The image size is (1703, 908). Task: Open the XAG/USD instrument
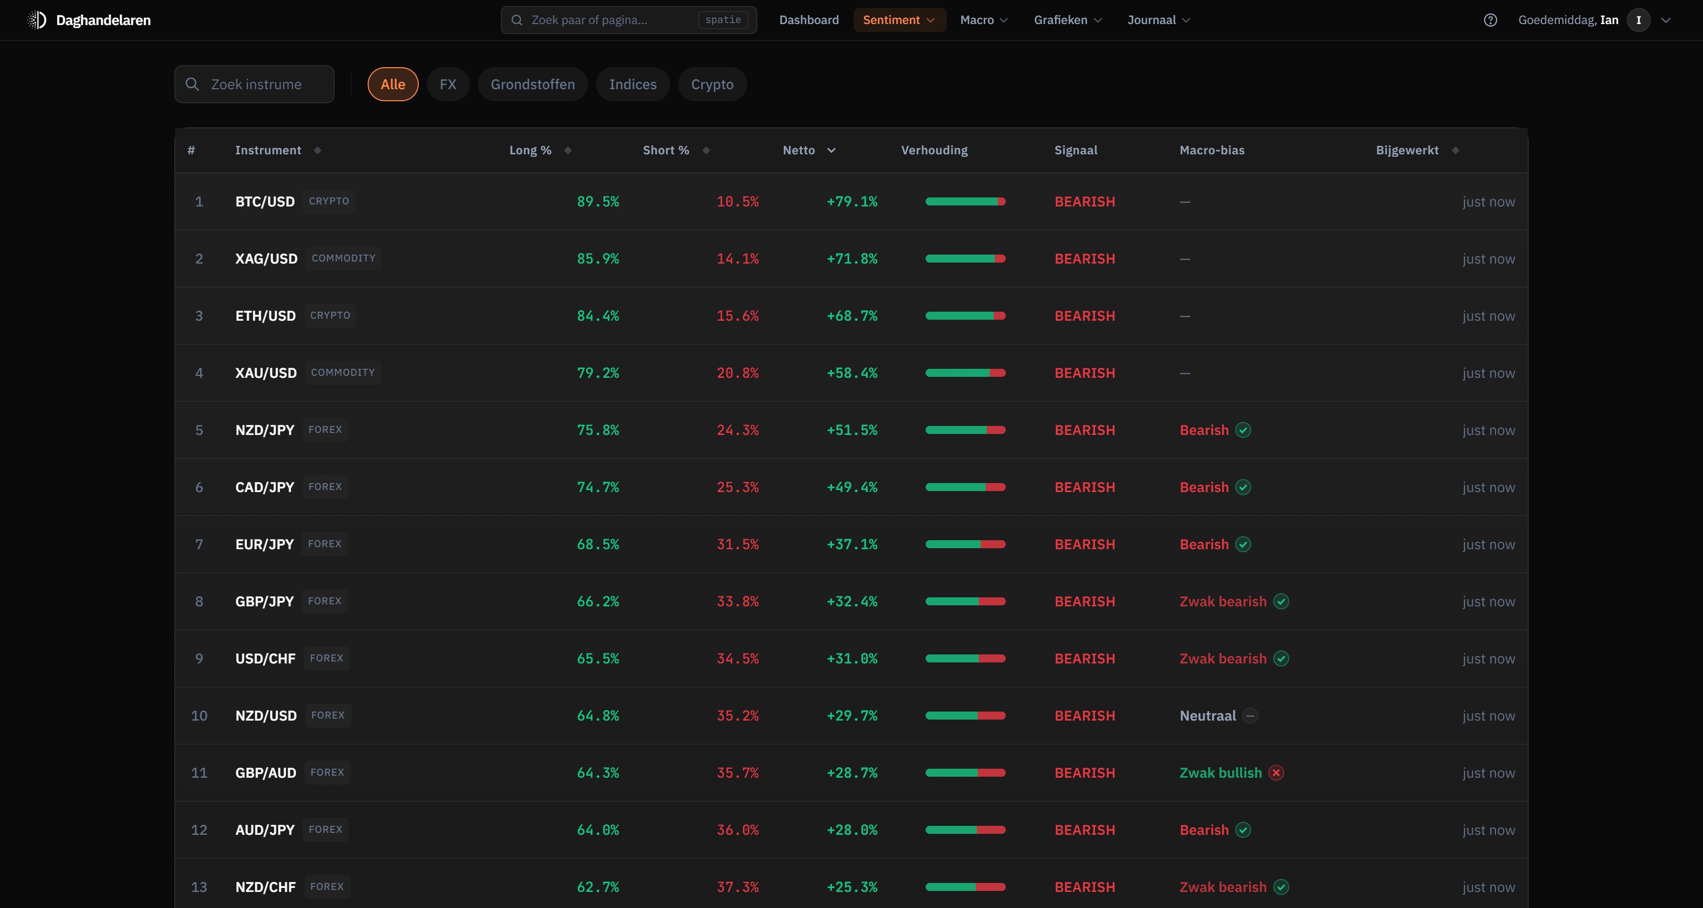pyautogui.click(x=266, y=259)
